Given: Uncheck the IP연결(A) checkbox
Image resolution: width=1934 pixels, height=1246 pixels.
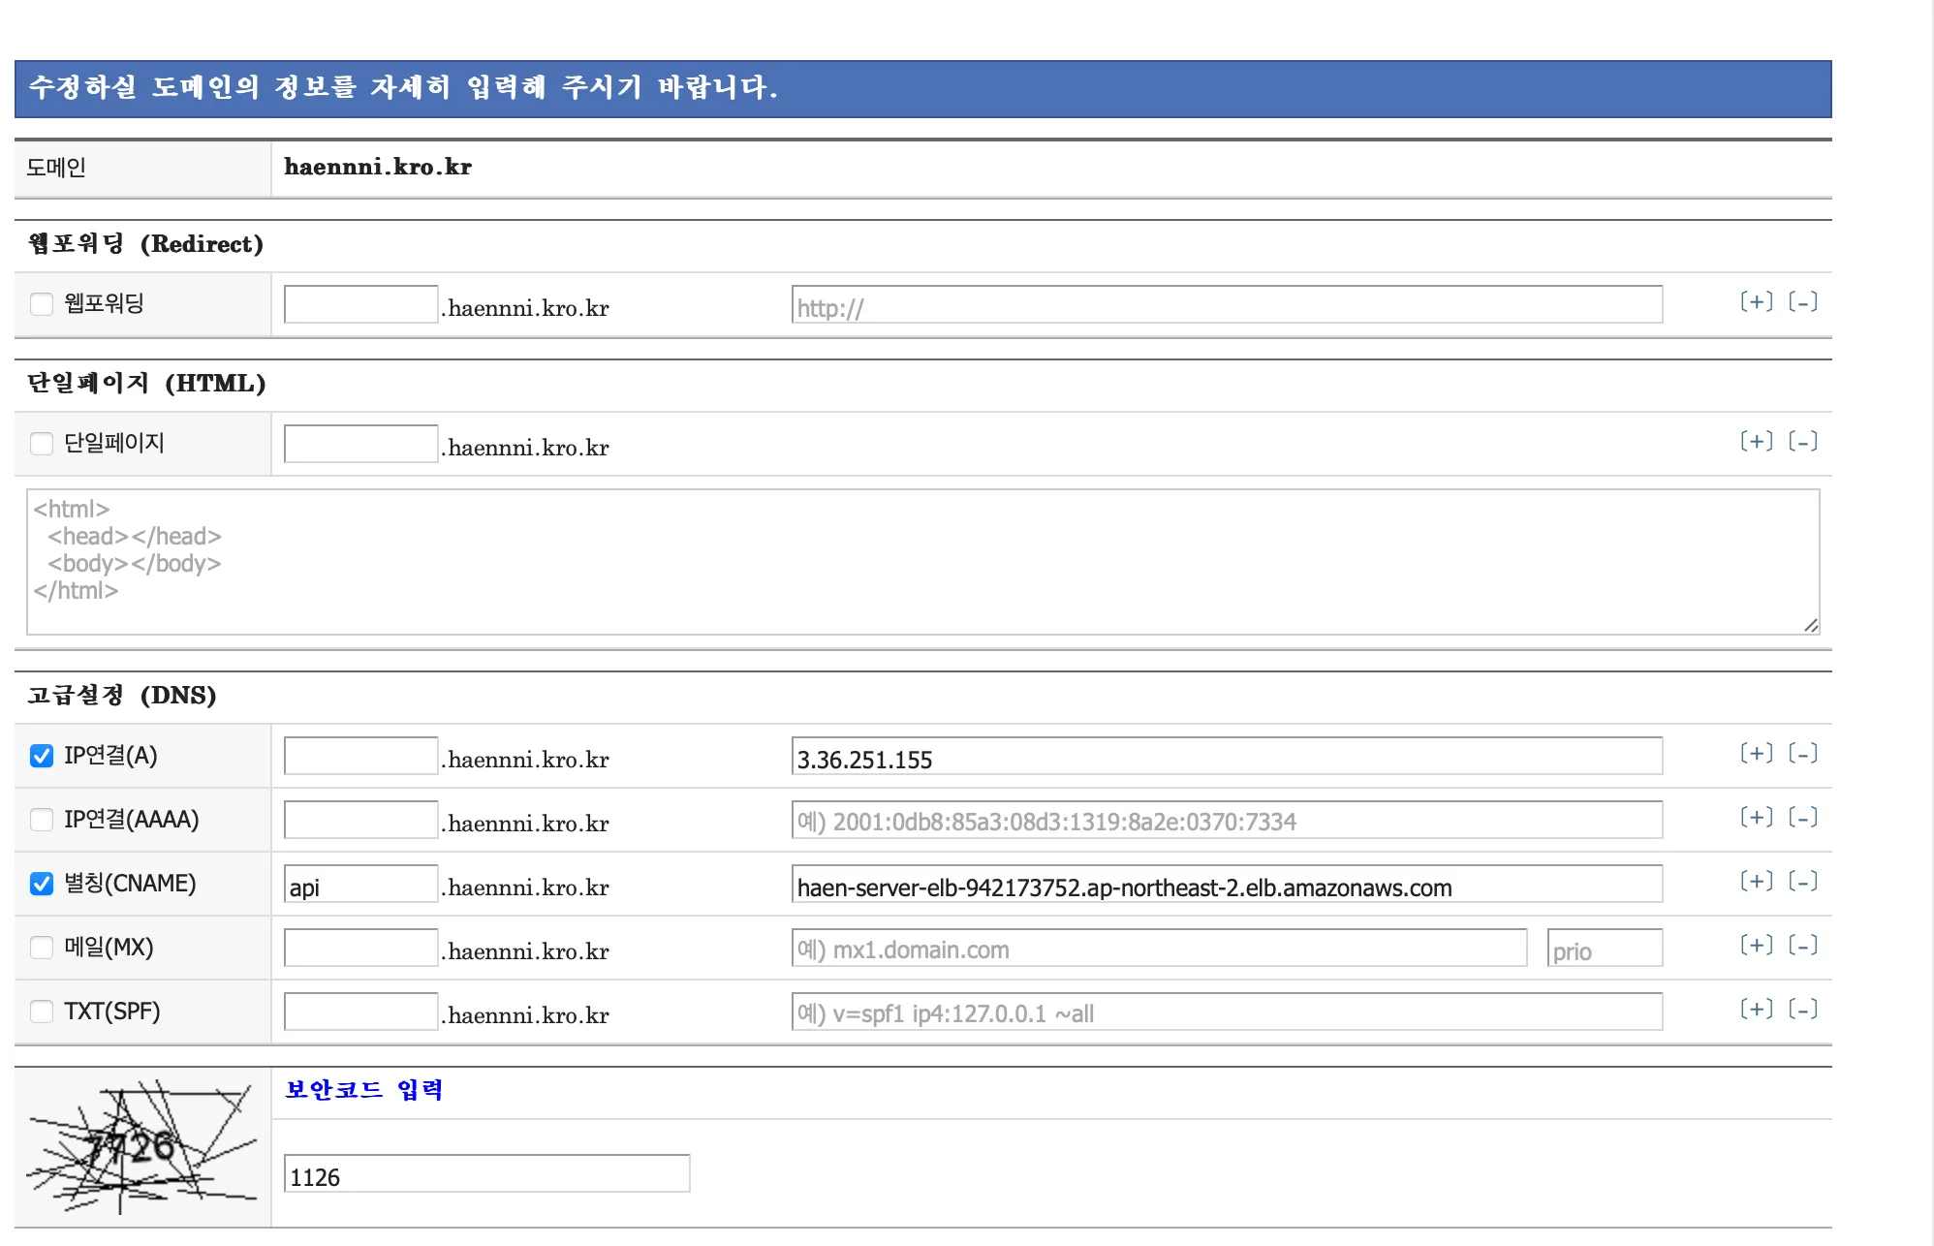Looking at the screenshot, I should [42, 756].
